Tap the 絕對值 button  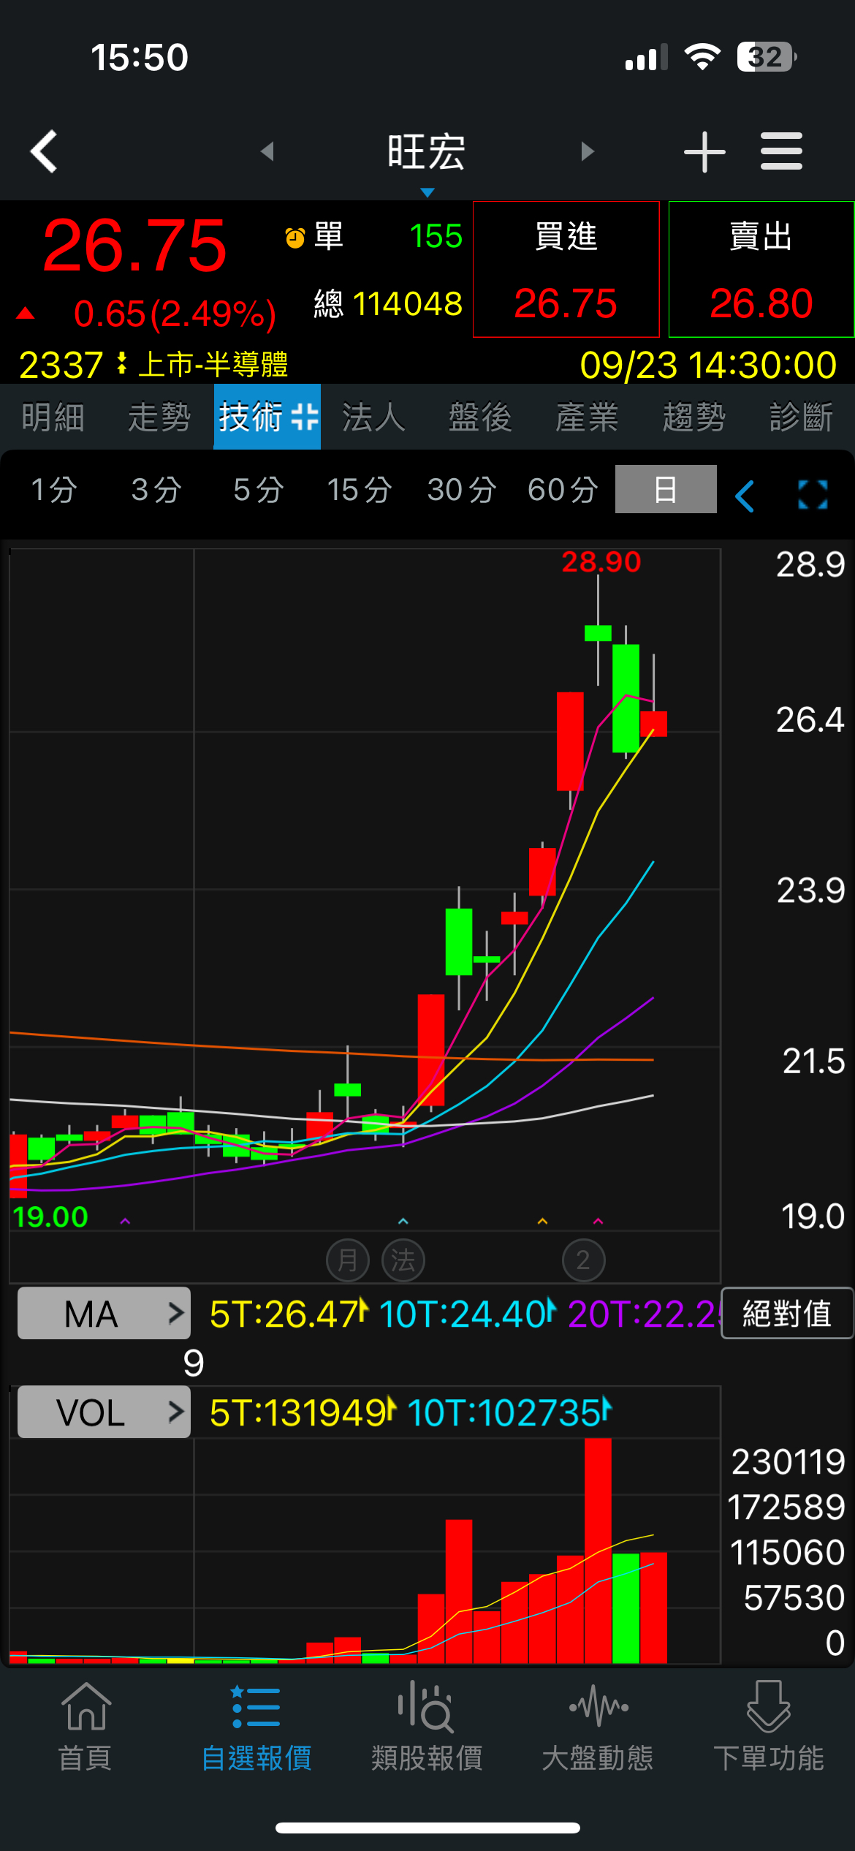click(x=787, y=1314)
